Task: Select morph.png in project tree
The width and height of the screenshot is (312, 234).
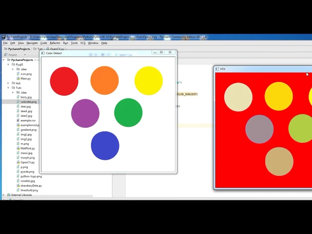Action: point(28,158)
